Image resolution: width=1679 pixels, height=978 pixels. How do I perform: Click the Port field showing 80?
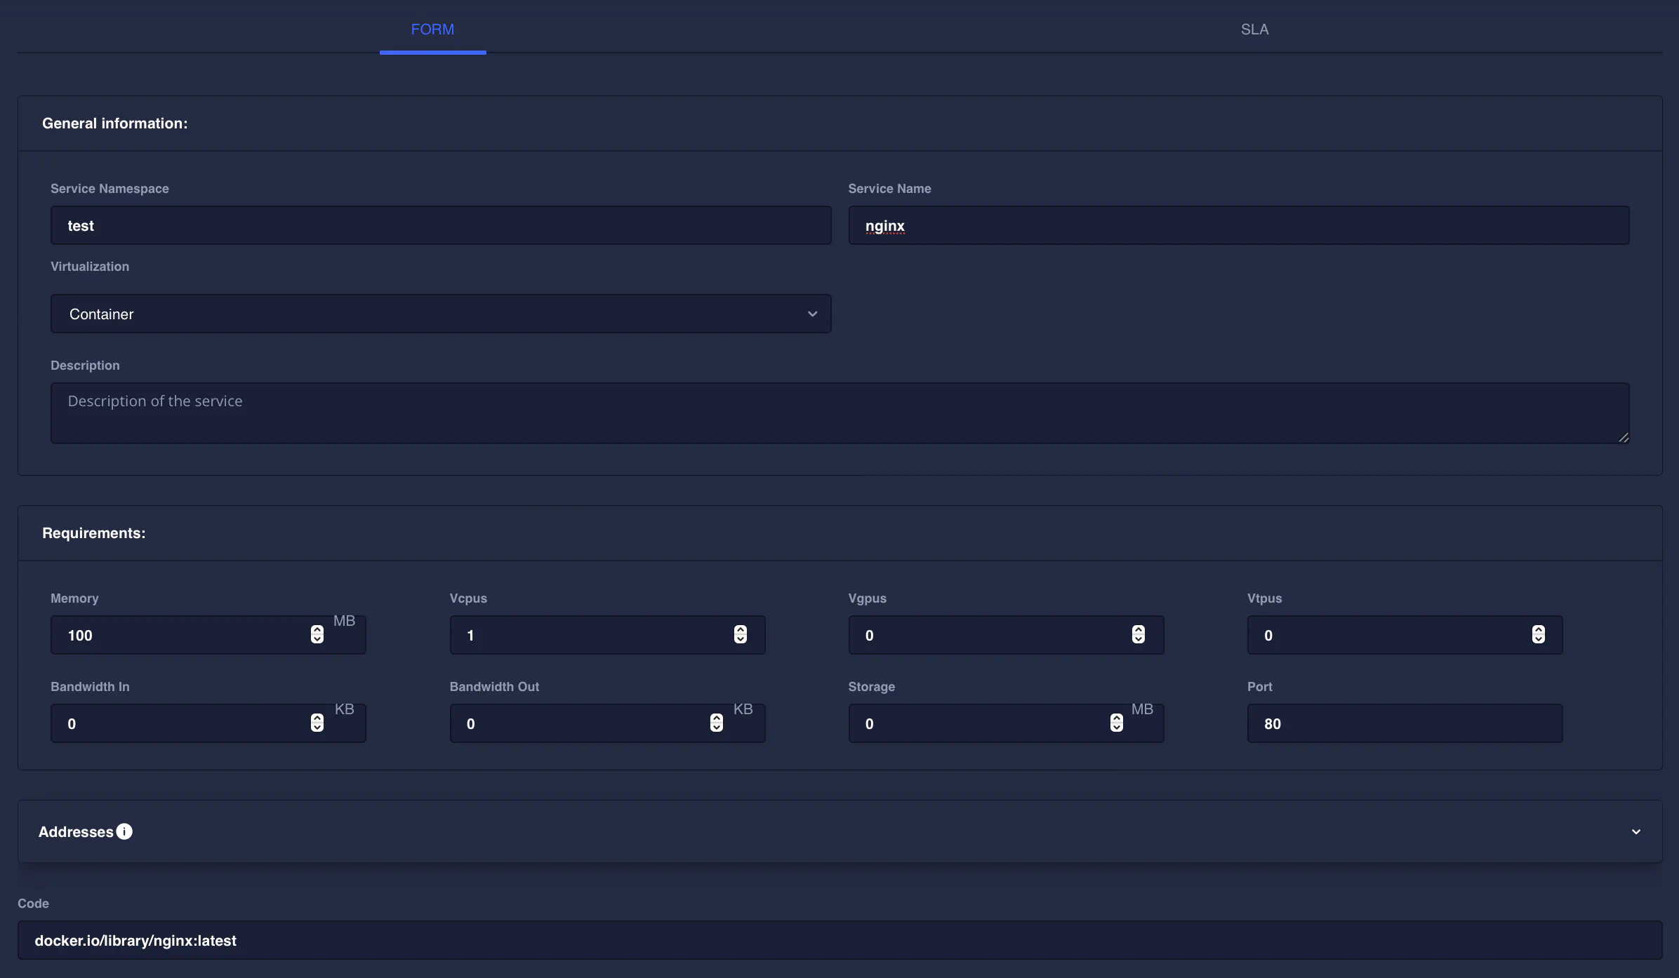point(1404,723)
